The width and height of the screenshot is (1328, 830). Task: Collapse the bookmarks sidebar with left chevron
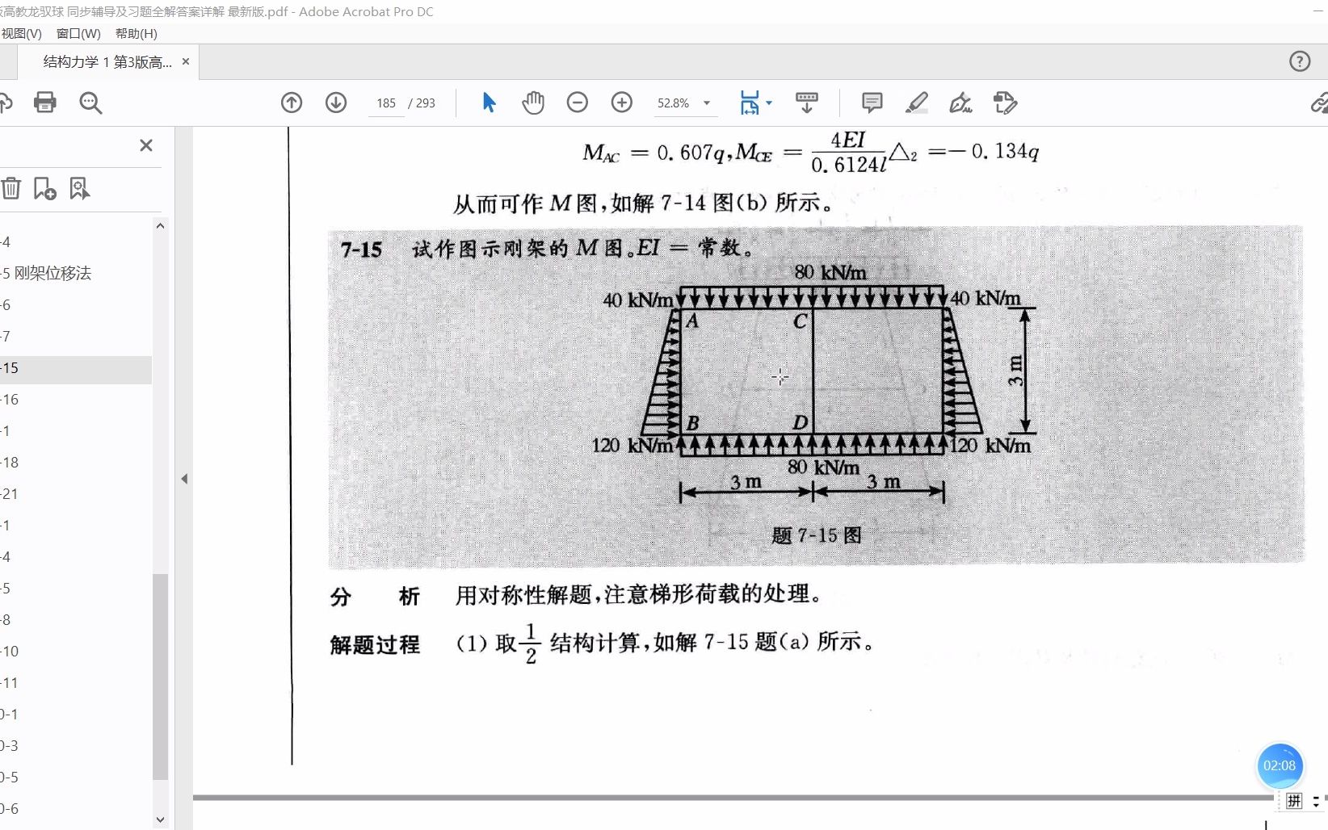tap(185, 478)
